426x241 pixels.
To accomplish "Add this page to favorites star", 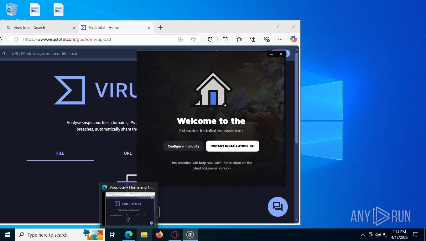I will [x=193, y=39].
